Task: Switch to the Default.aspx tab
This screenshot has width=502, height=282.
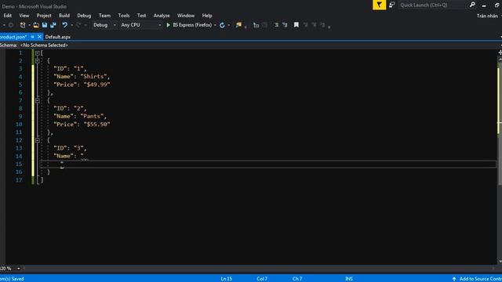Action: pyautogui.click(x=57, y=37)
